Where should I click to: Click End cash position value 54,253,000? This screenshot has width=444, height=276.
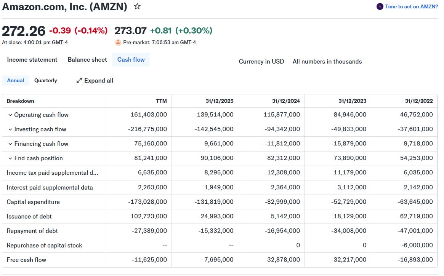(x=416, y=158)
